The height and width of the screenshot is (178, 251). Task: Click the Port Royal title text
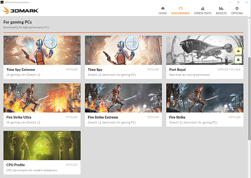[177, 70]
